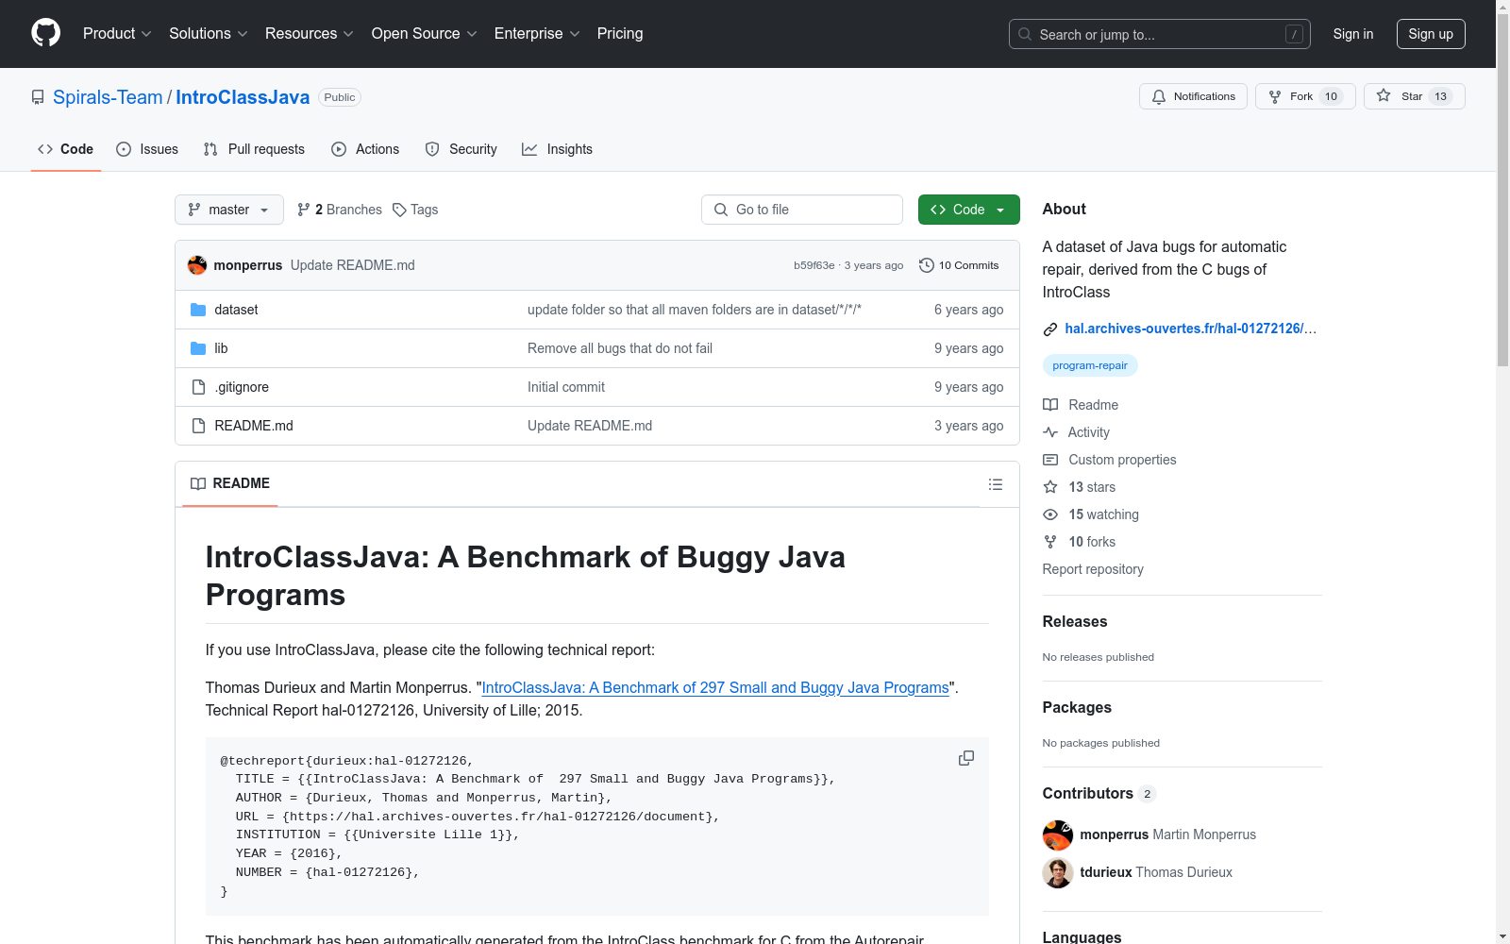Click the lib folder icon
Screen dimensions: 1510x944
point(198,348)
